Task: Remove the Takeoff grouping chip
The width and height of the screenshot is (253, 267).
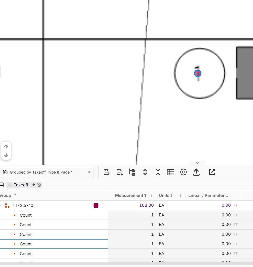Action: [39, 185]
